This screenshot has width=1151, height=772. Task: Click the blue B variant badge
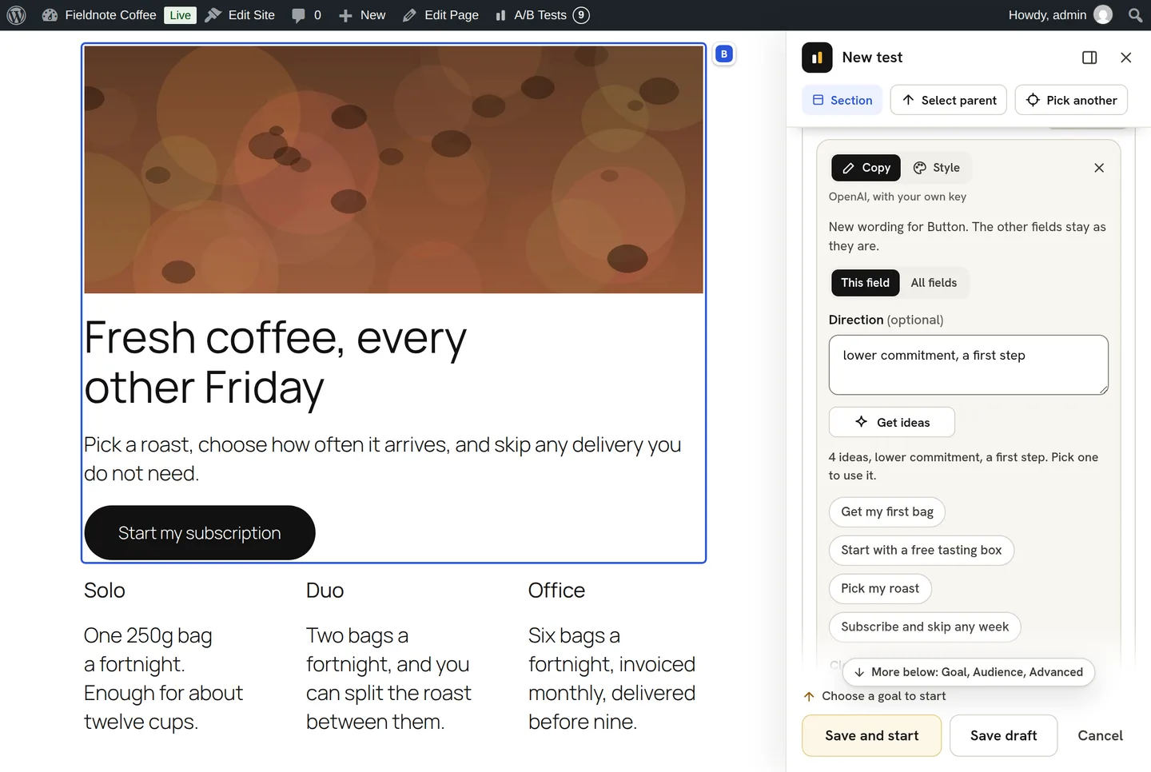tap(724, 54)
